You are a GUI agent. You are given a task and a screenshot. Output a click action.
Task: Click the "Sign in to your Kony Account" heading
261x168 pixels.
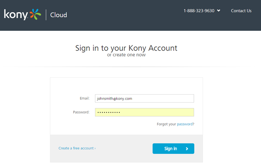tap(126, 48)
